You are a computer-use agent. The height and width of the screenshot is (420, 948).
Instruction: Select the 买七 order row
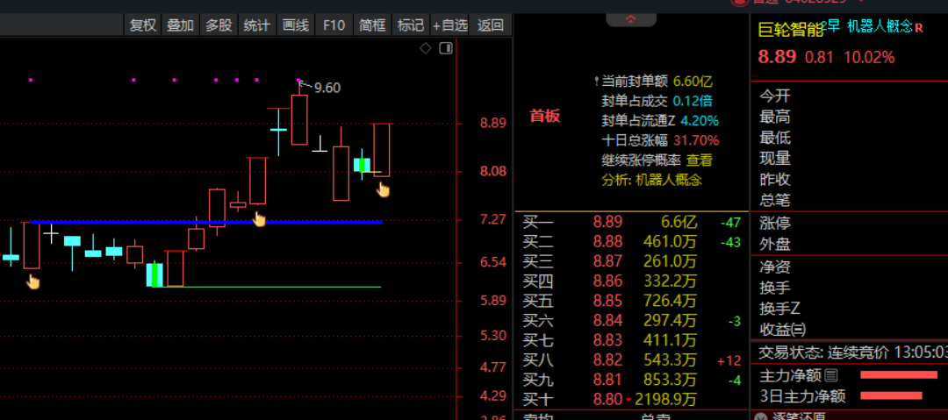click(631, 340)
